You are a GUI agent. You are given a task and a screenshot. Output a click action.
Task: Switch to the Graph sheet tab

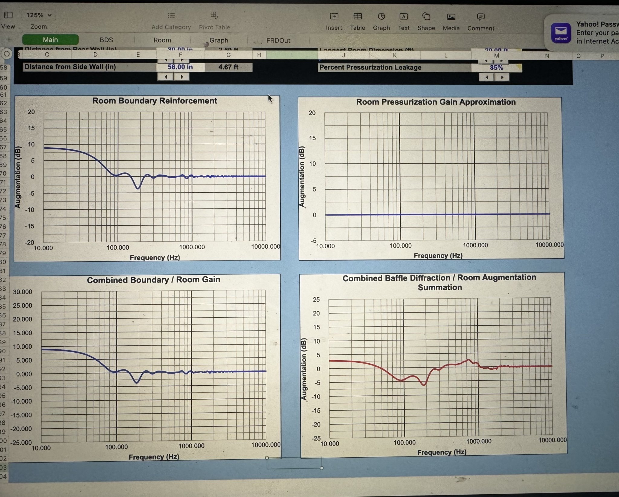219,40
